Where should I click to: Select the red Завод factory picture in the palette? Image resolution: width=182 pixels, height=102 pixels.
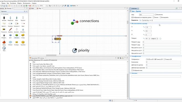pos(4,42)
